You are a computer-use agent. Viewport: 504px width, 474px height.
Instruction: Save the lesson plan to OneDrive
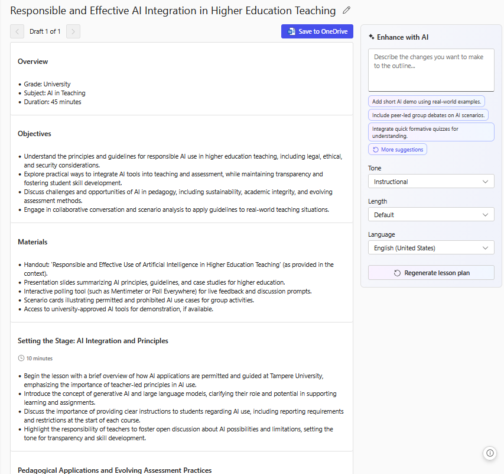tap(317, 31)
